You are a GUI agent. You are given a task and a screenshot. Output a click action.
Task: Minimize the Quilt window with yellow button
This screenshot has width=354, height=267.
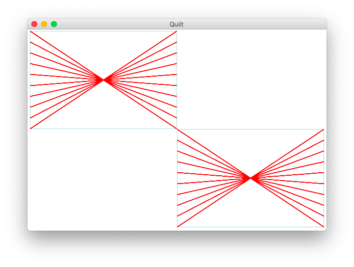point(44,24)
